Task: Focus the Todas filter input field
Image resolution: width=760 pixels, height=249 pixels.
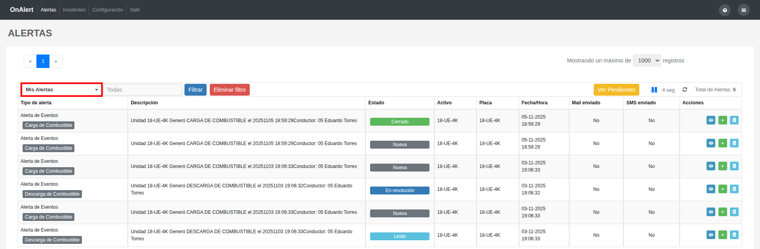Action: [143, 90]
